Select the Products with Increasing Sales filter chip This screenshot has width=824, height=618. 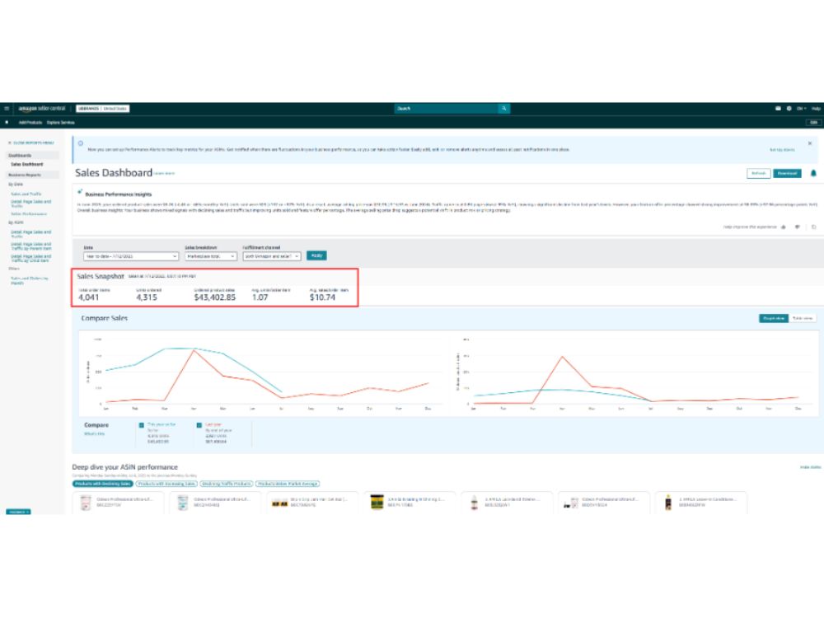(166, 484)
